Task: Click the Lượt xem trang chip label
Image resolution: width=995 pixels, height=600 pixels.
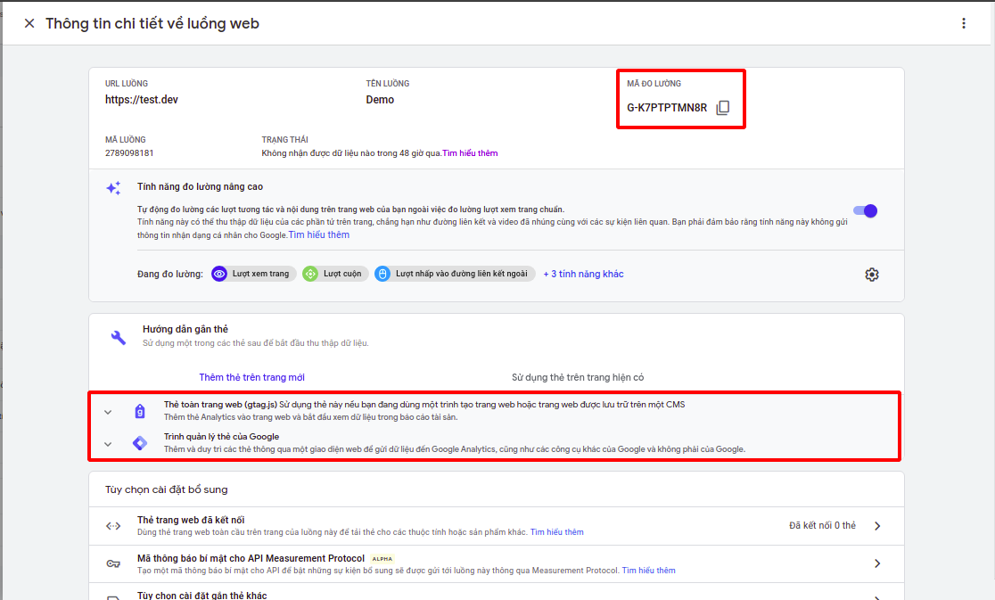Action: click(261, 274)
